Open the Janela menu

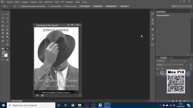point(78,2)
